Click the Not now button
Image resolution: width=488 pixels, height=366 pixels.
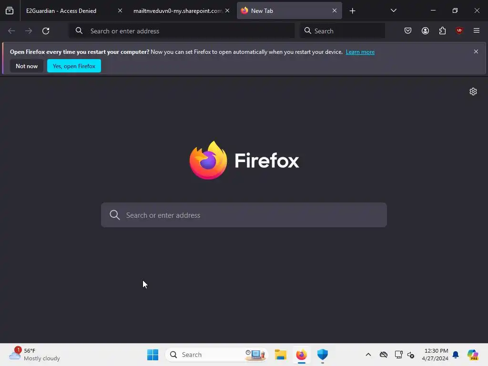coord(27,66)
